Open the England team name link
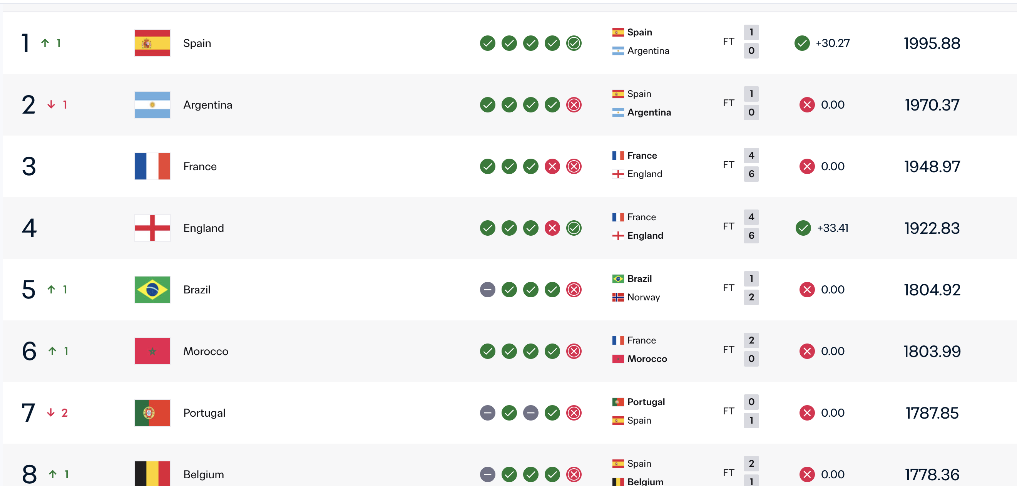The width and height of the screenshot is (1017, 486). coord(203,228)
